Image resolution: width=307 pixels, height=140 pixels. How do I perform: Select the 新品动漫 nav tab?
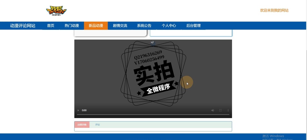pyautogui.click(x=96, y=26)
